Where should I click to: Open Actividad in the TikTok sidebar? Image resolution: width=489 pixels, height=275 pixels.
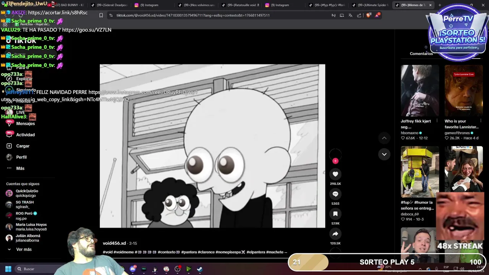click(x=25, y=134)
